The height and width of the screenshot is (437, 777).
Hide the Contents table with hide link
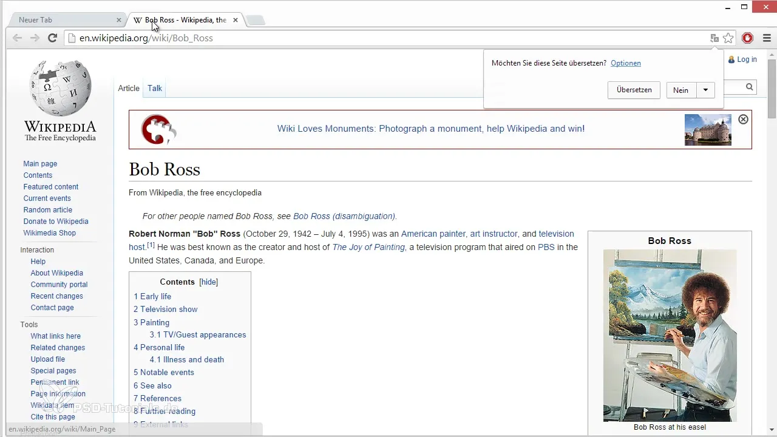pyautogui.click(x=209, y=282)
